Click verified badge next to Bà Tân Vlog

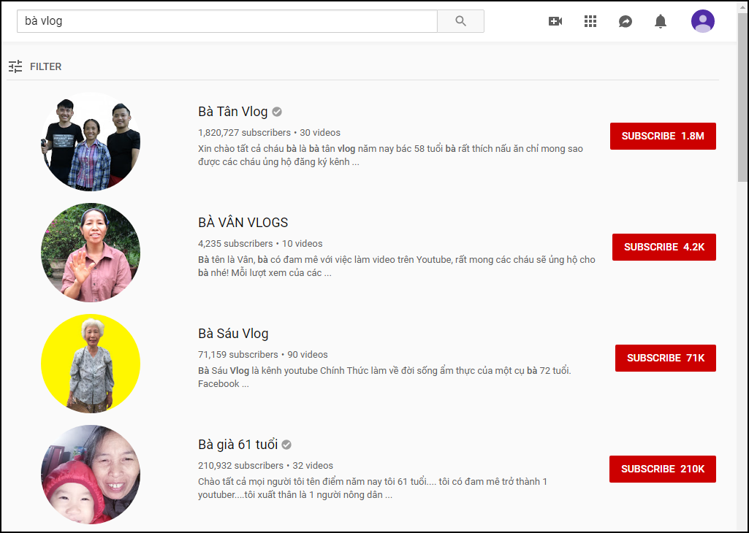[x=277, y=112]
